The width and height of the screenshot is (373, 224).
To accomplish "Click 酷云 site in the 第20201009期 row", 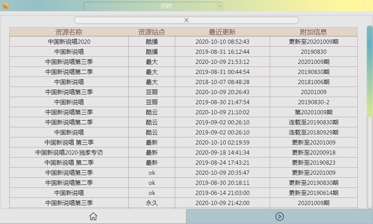I will [152, 112].
